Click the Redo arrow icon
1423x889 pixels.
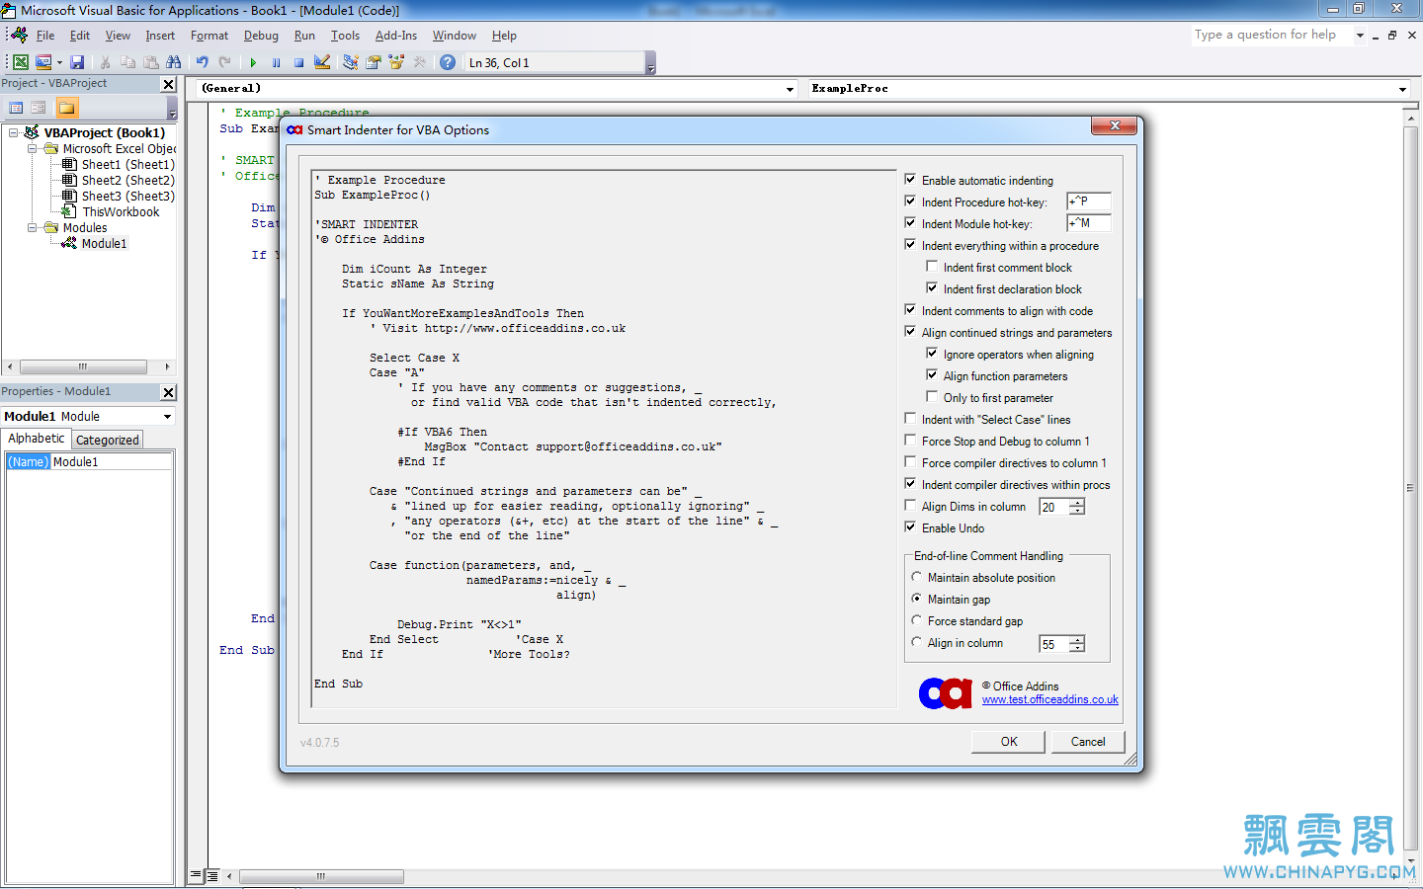pos(224,62)
